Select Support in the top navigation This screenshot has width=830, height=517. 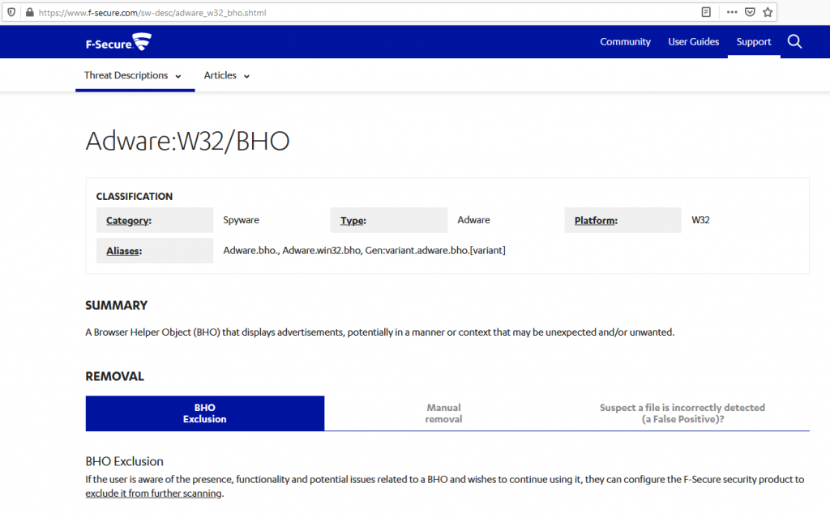coord(754,42)
